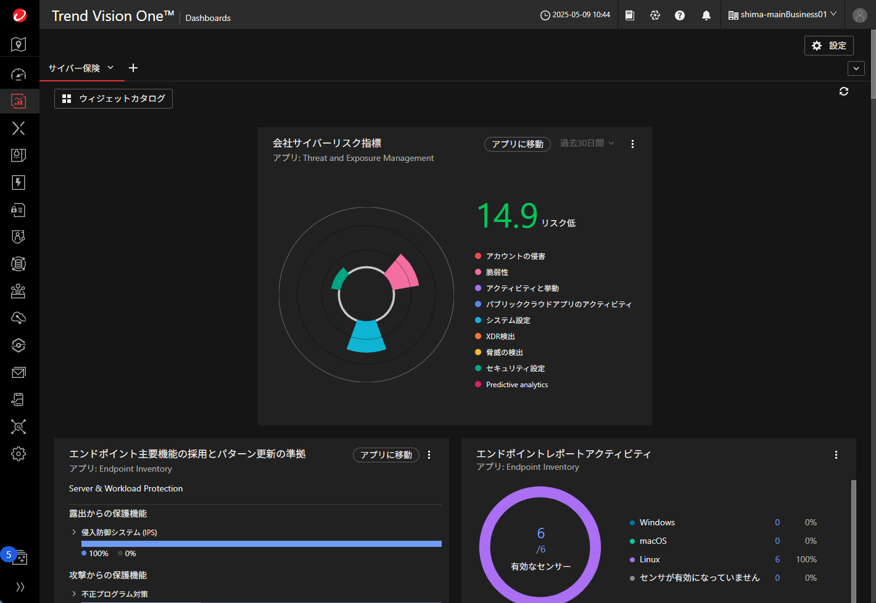Open the cloud security sidebar icon
This screenshot has width=876, height=603.
(x=19, y=318)
